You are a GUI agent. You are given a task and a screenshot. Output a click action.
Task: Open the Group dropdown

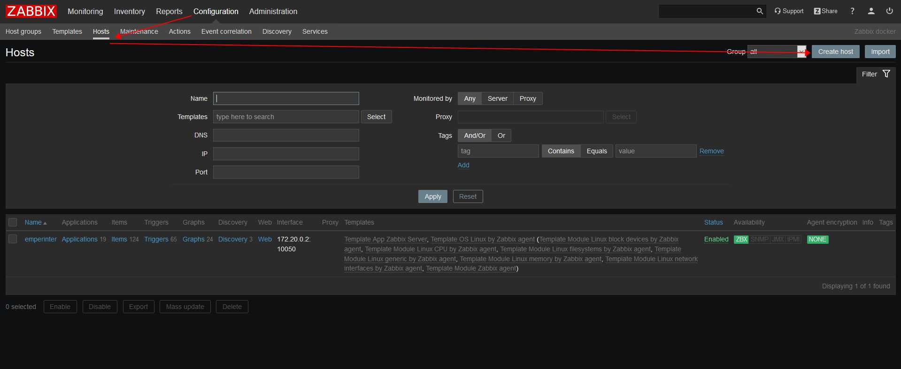(x=777, y=52)
